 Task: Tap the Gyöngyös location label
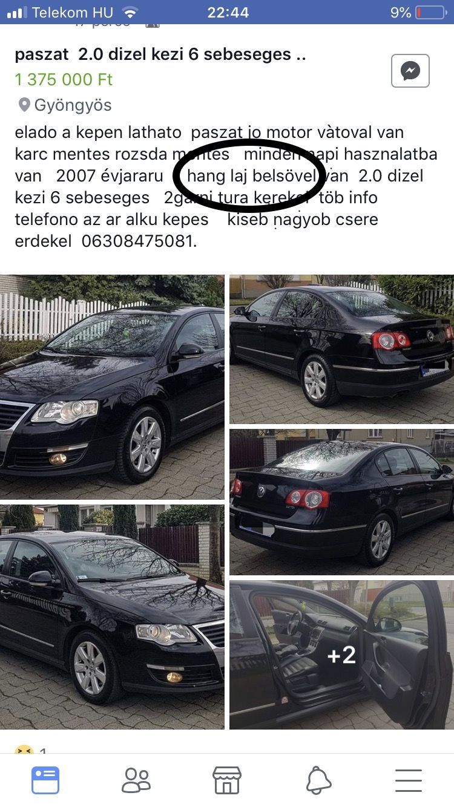coord(73,105)
